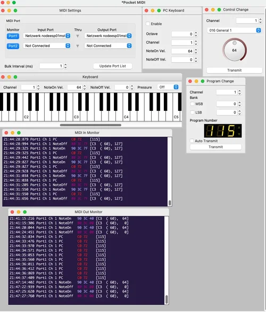Click the PC Keyboard Octave stepper
This screenshot has width=266, height=312.
point(196,34)
